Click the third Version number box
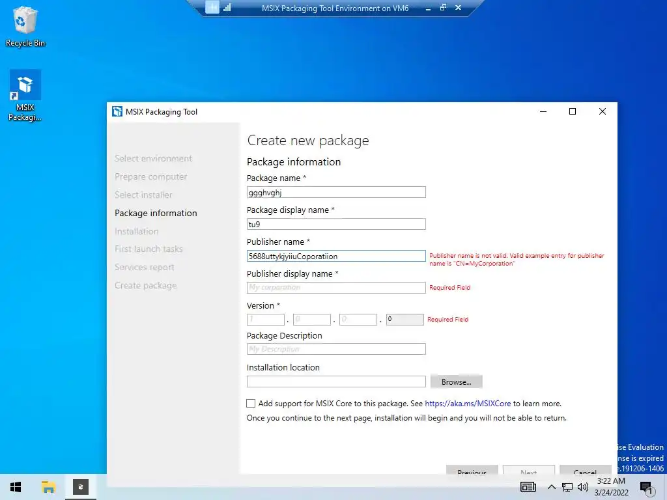This screenshot has height=500, width=667. click(x=358, y=319)
